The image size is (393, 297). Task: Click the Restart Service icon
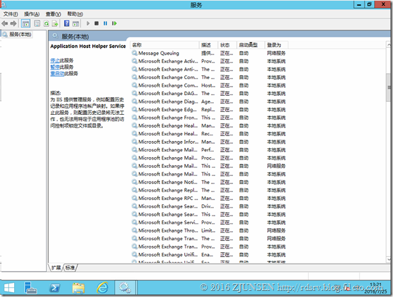click(x=114, y=23)
